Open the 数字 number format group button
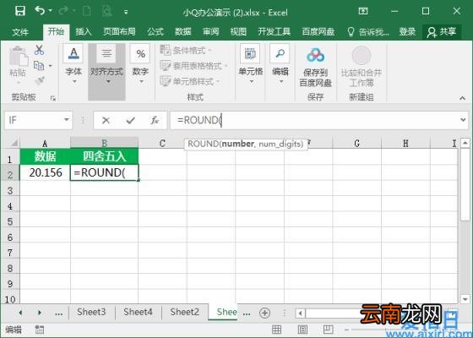The image size is (473, 338). pyautogui.click(x=140, y=64)
